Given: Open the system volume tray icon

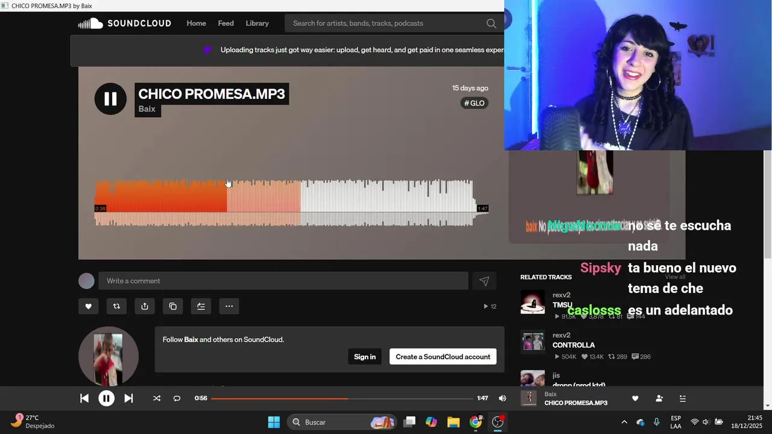Looking at the screenshot, I should [x=706, y=422].
